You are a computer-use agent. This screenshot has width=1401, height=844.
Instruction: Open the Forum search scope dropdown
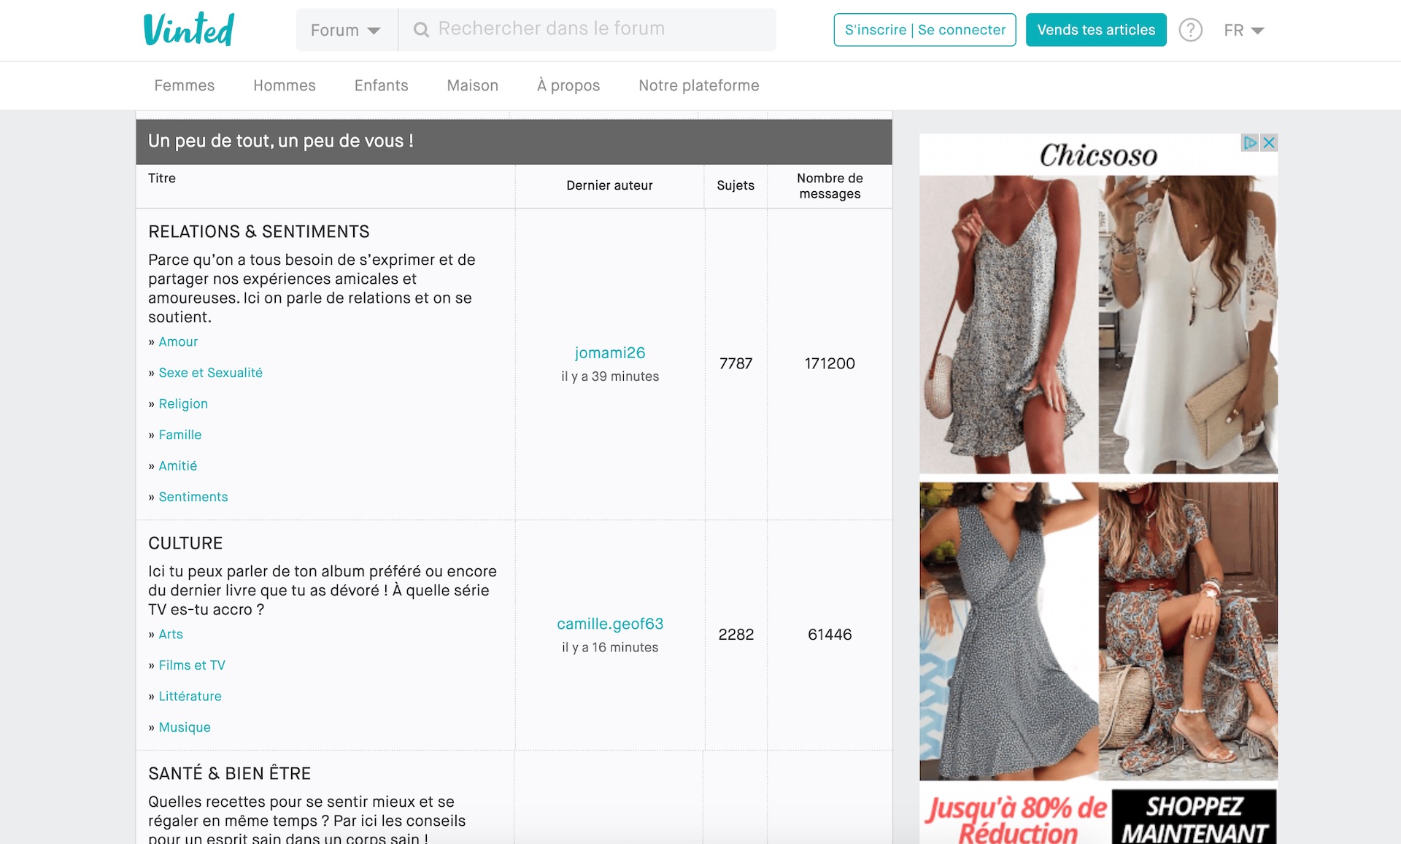(x=346, y=30)
